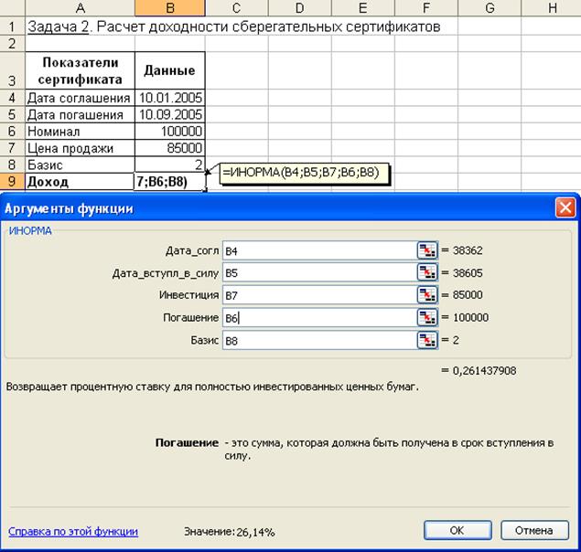Click range selector icon for Базис field

tap(427, 340)
